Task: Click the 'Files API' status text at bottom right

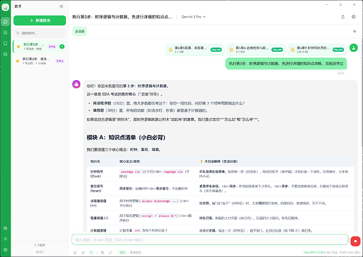Action: (x=313, y=252)
